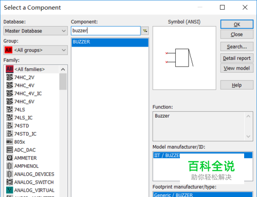
Task: Open the Search... dialog
Action: [237, 47]
